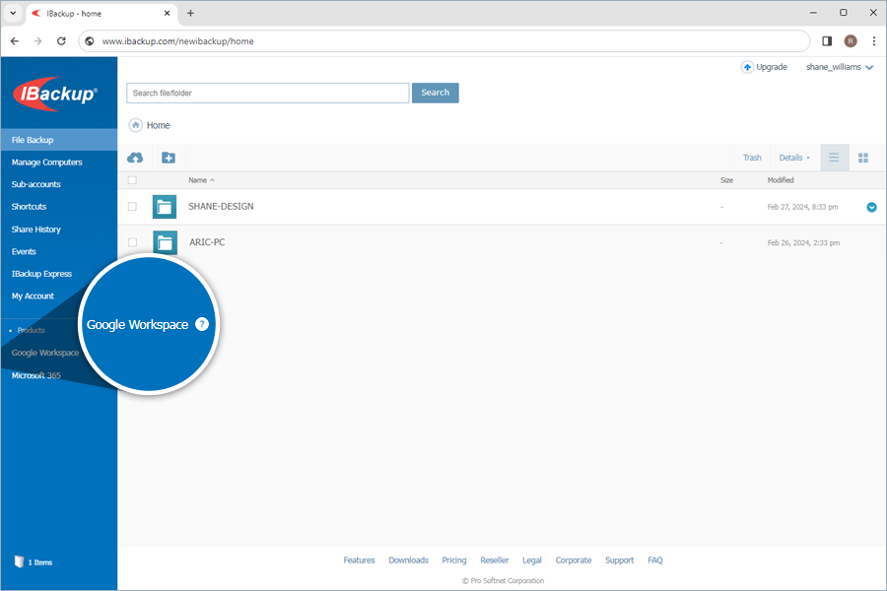Click the Home breadcrumb icon
The image size is (887, 591).
(136, 125)
